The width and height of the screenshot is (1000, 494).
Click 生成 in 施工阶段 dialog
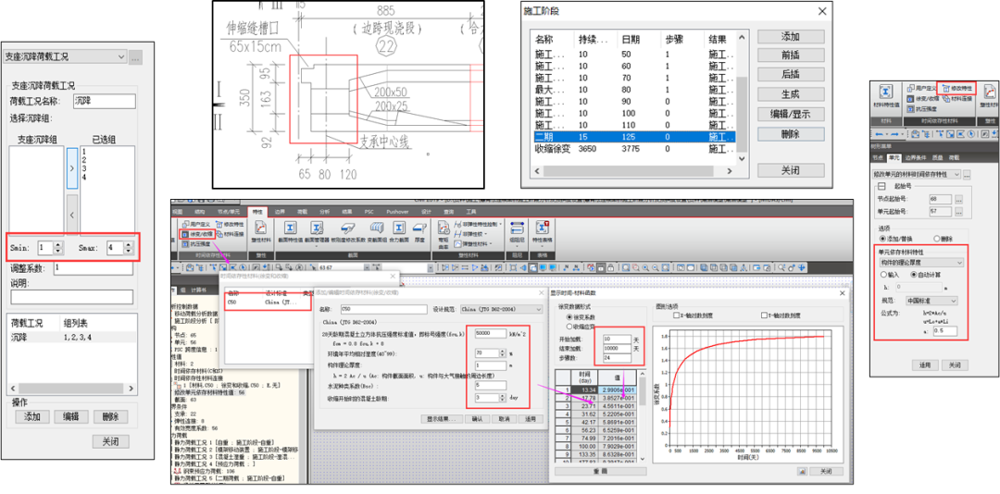point(791,94)
